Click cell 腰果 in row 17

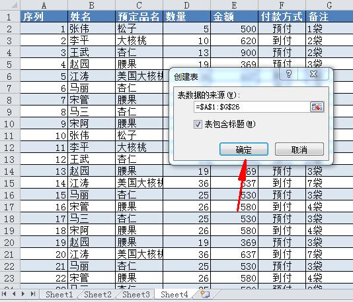pos(139,206)
